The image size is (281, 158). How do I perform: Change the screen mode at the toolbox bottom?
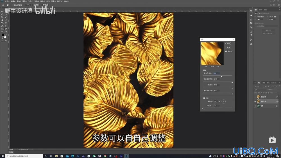6,40
